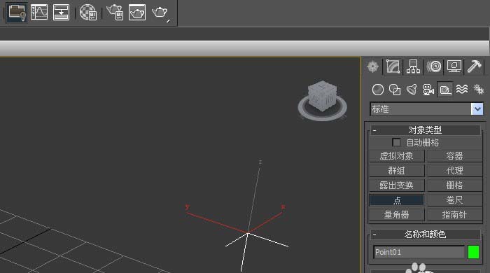Image resolution: width=490 pixels, height=273 pixels.
Task: Click the 露出变换 button
Action: 397,185
